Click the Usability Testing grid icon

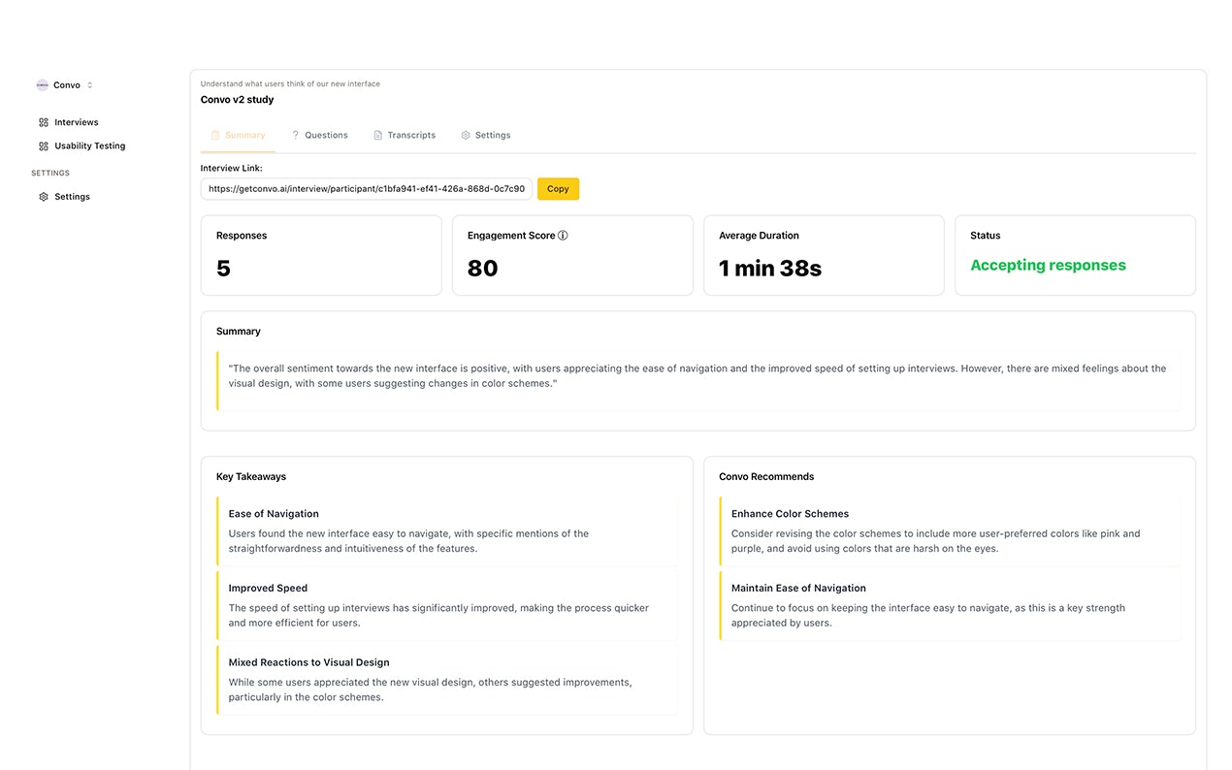point(44,146)
